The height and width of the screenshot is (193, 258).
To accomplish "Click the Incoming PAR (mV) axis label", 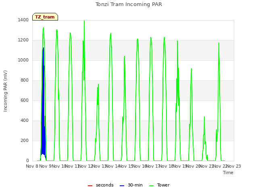I will [5, 91].
